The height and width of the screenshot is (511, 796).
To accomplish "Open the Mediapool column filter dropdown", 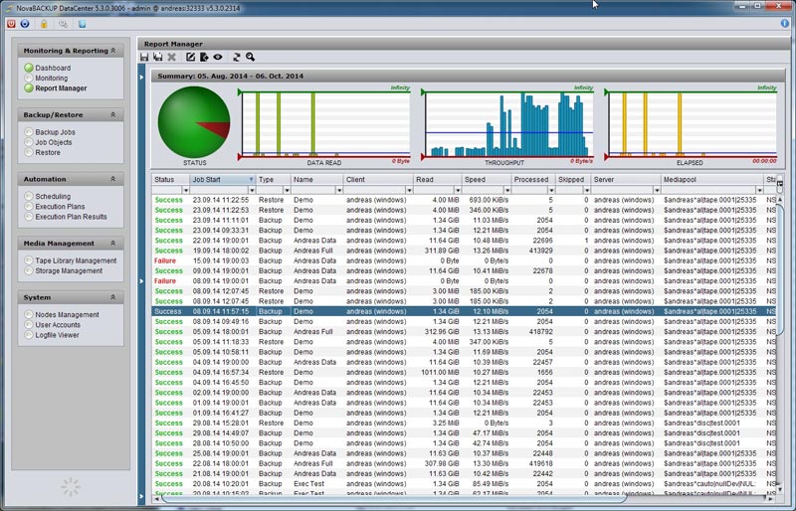I will (759, 190).
